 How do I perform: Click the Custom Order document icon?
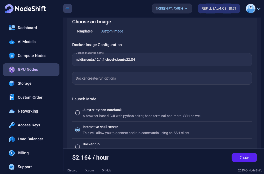pyautogui.click(x=12, y=97)
